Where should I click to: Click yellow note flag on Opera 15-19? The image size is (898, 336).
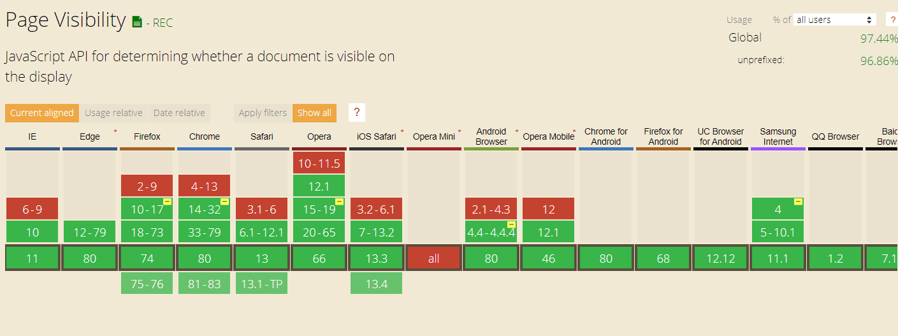tap(339, 201)
